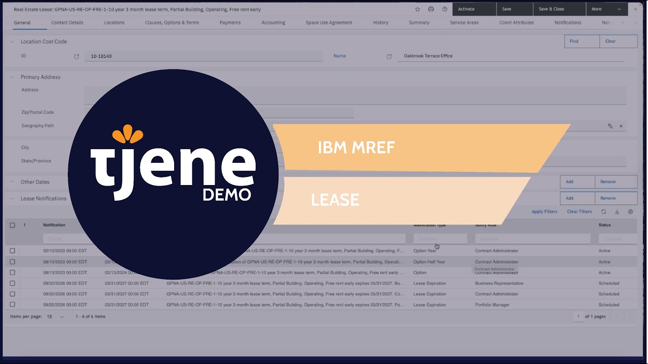Open help via the question mark icon
Screen dimensions: 648x364
point(444,9)
